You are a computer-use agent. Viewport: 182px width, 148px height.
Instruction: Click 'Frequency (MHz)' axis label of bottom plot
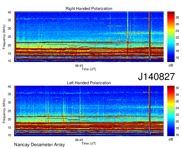pos(4,111)
